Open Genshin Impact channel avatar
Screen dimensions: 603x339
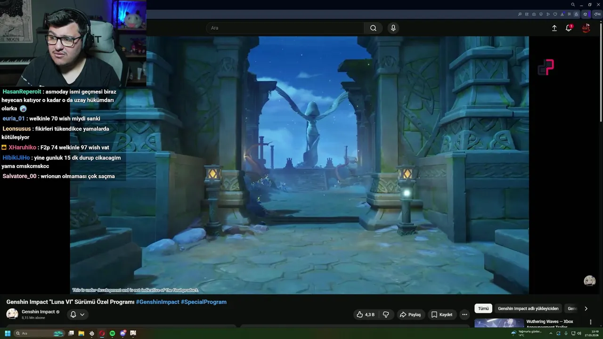click(12, 314)
